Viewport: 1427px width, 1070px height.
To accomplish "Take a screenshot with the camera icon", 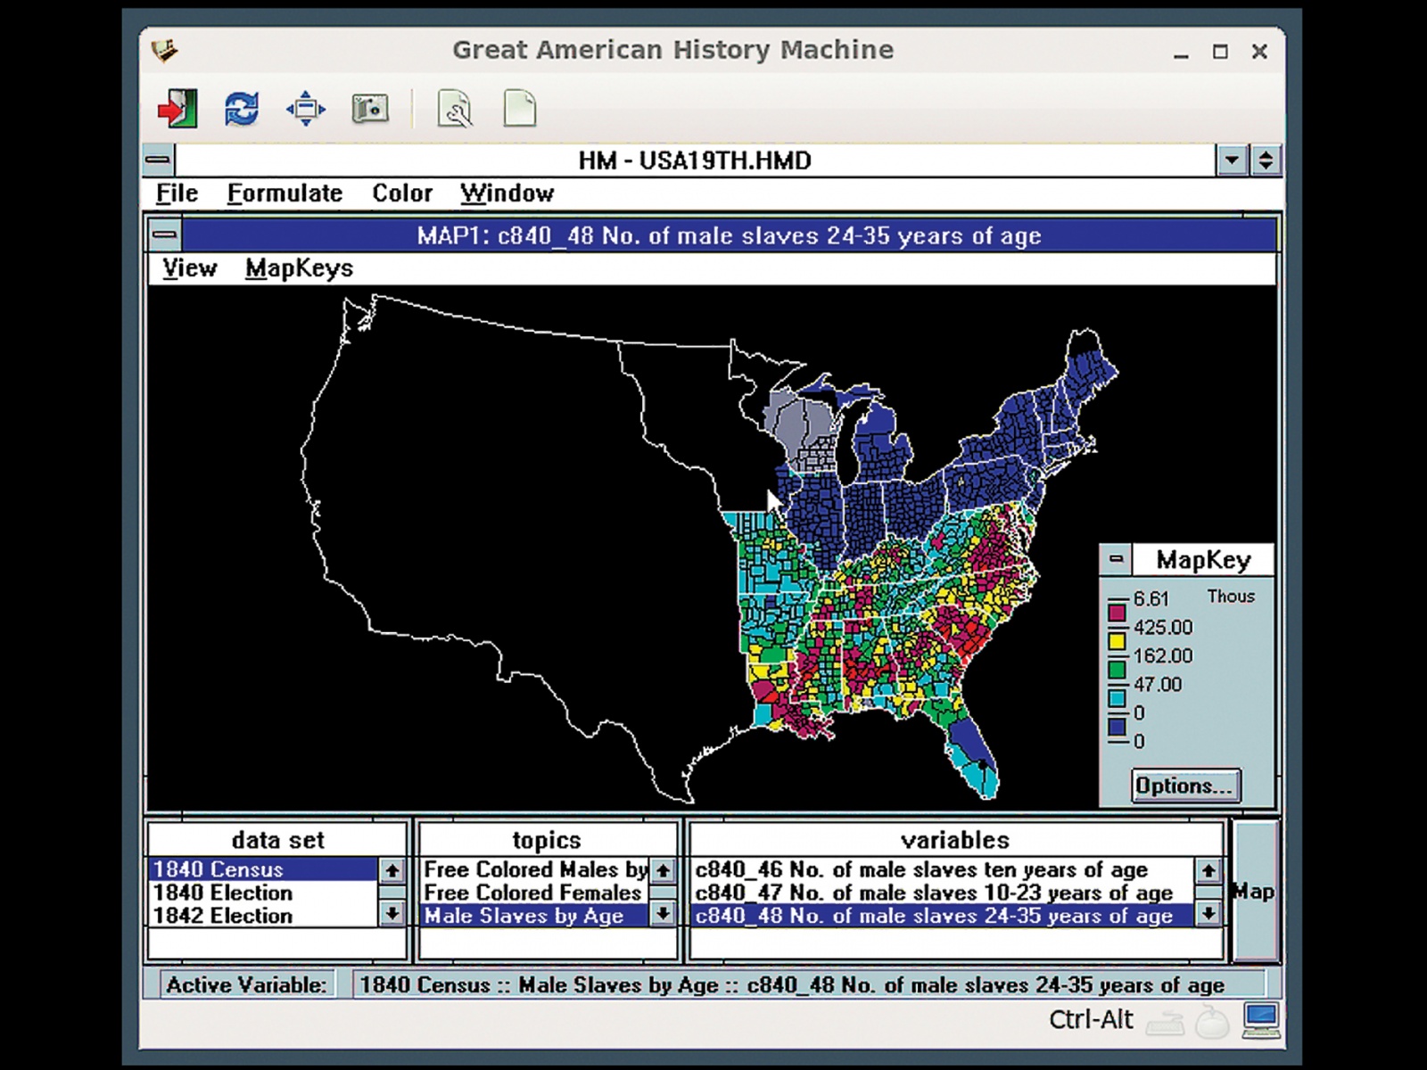I will point(370,109).
